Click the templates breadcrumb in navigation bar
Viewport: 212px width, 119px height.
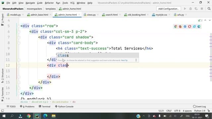[x=51, y=9]
